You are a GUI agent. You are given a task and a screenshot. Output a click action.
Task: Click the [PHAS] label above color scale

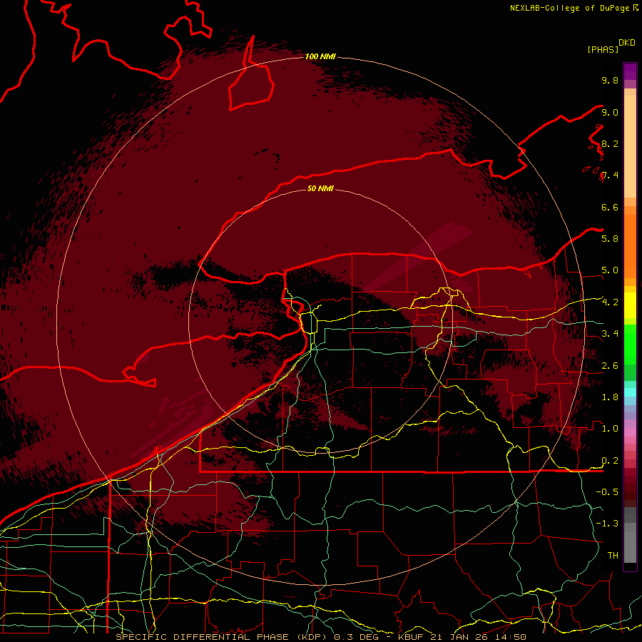click(x=603, y=49)
